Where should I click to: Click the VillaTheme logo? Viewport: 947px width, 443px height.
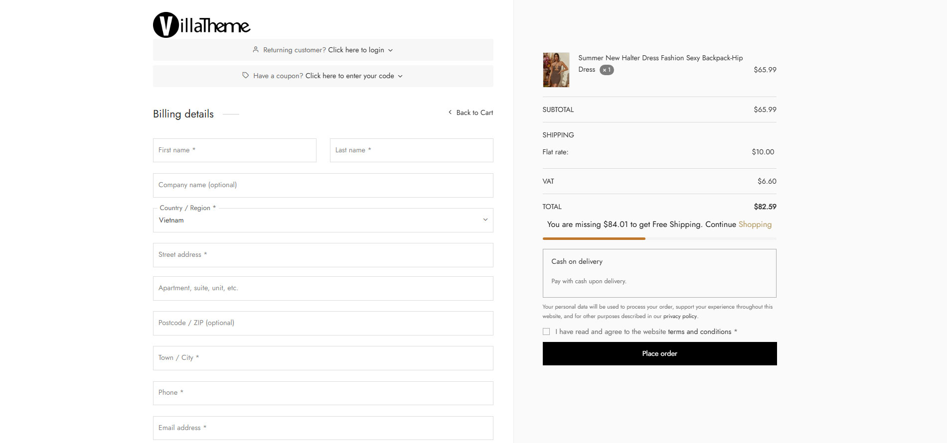(201, 25)
